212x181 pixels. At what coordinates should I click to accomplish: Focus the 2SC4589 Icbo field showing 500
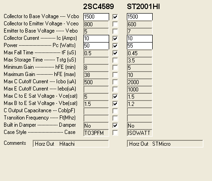pos(96,82)
